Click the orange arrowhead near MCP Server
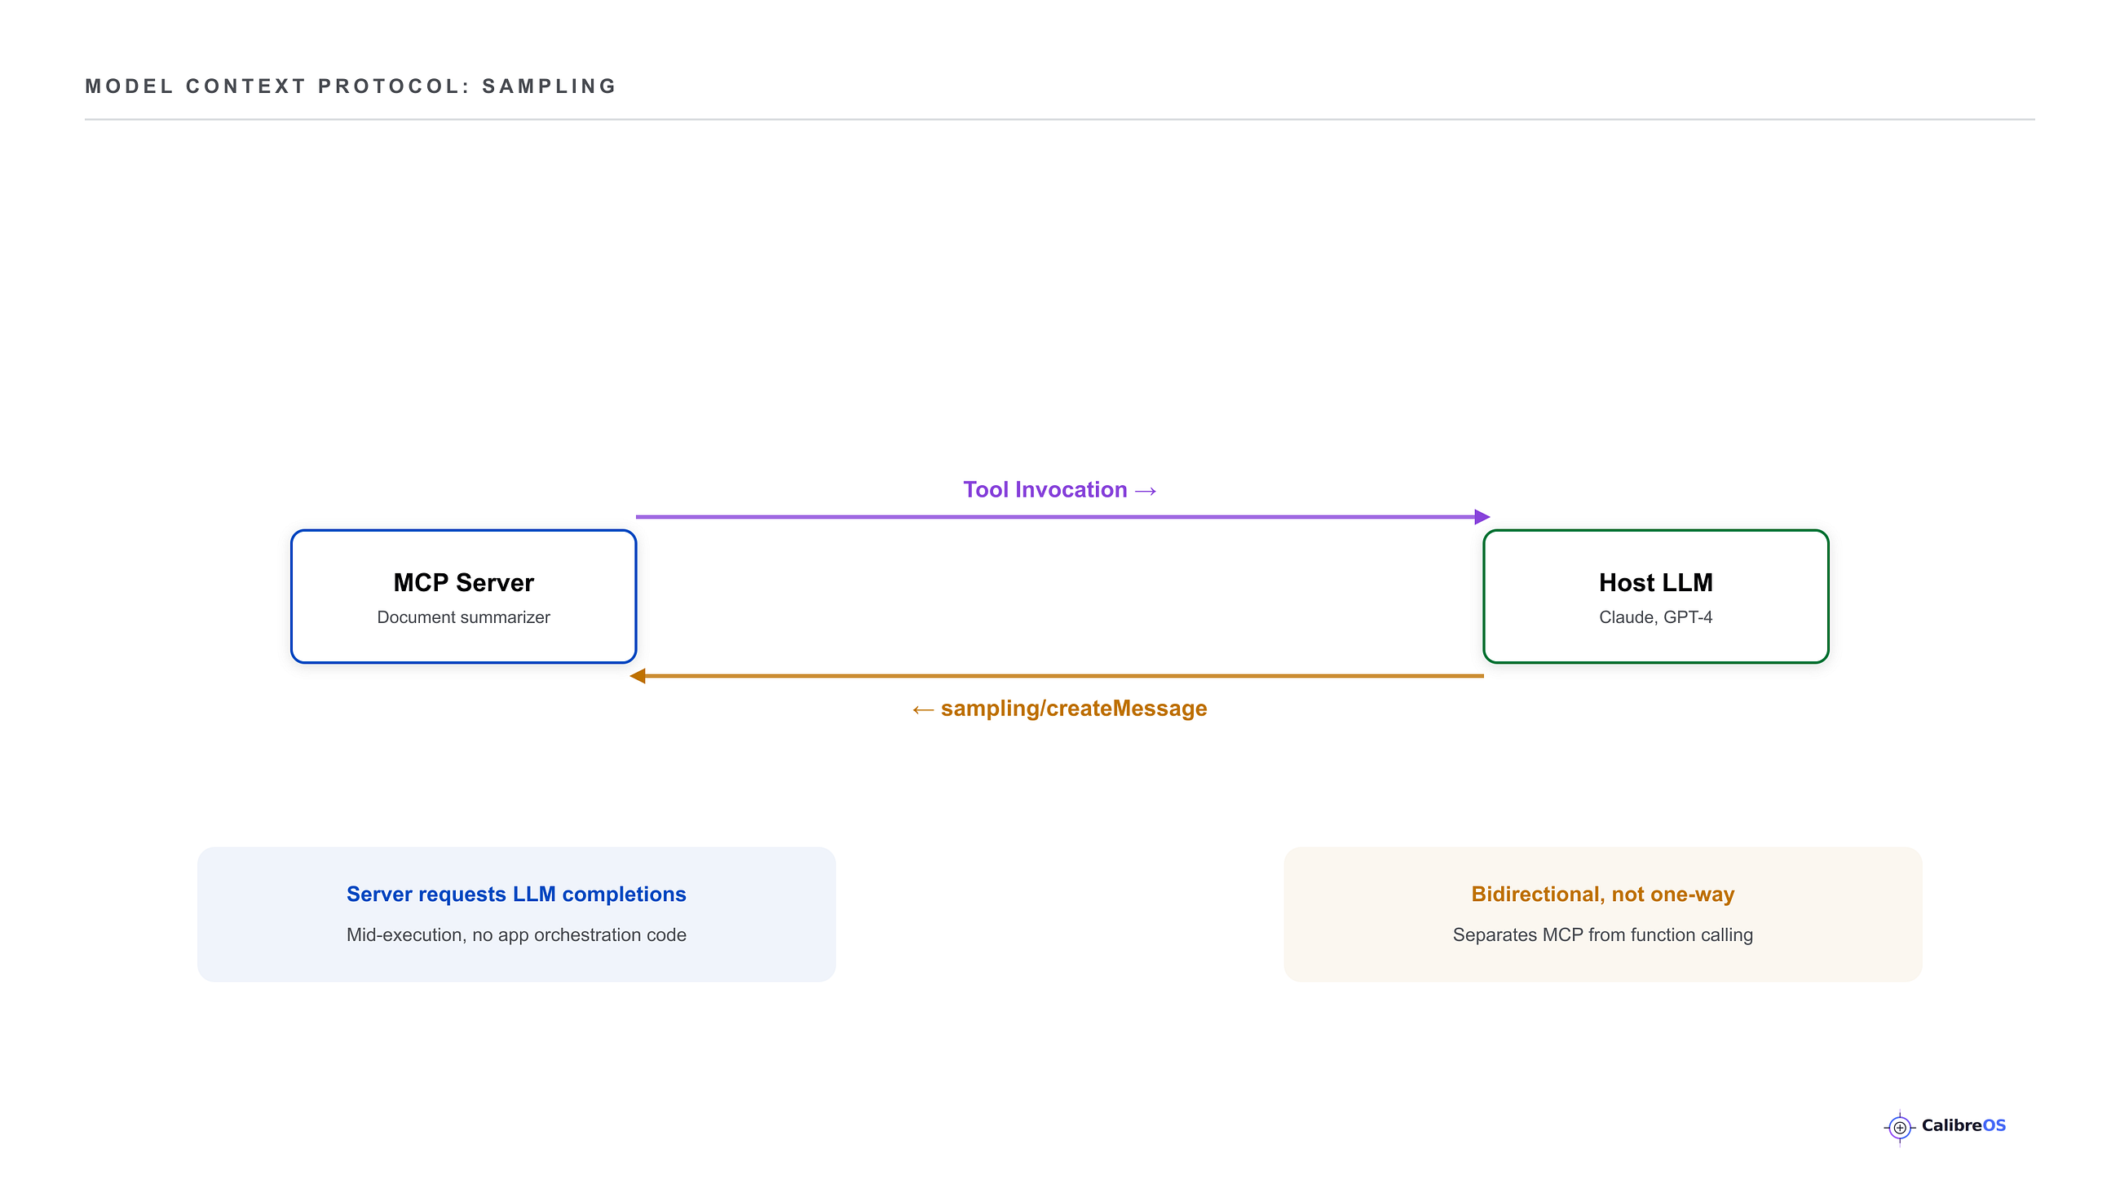This screenshot has width=2120, height=1193. tap(638, 676)
